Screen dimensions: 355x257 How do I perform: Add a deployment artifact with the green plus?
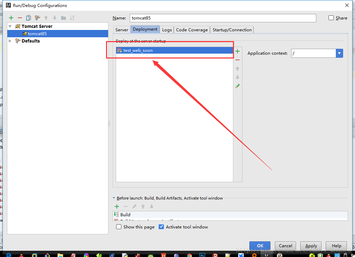pyautogui.click(x=237, y=51)
